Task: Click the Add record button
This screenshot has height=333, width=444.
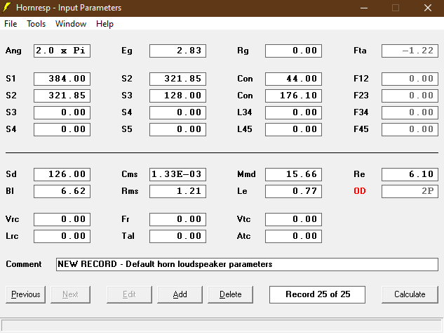Action: (x=180, y=294)
